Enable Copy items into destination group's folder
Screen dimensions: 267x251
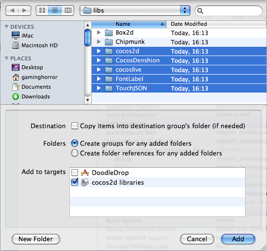click(x=75, y=126)
